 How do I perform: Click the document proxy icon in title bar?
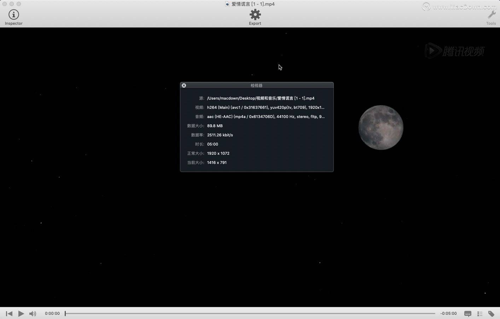pos(227,4)
